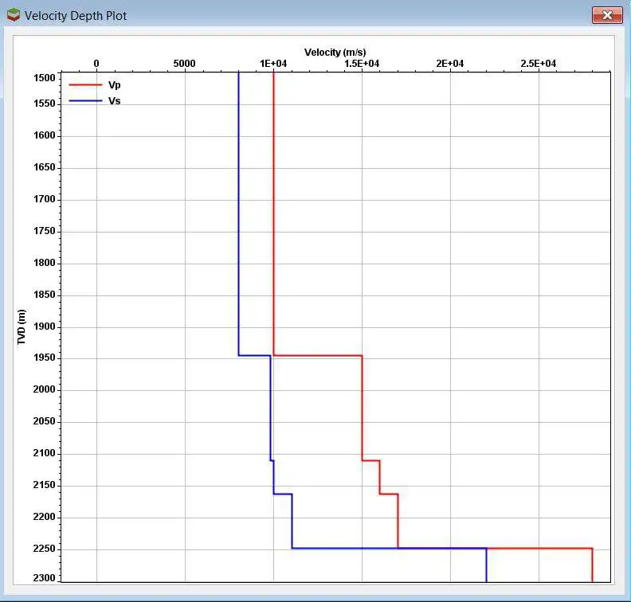The width and height of the screenshot is (631, 602).
Task: Click the 2250 depth axis label
Action: (45, 549)
